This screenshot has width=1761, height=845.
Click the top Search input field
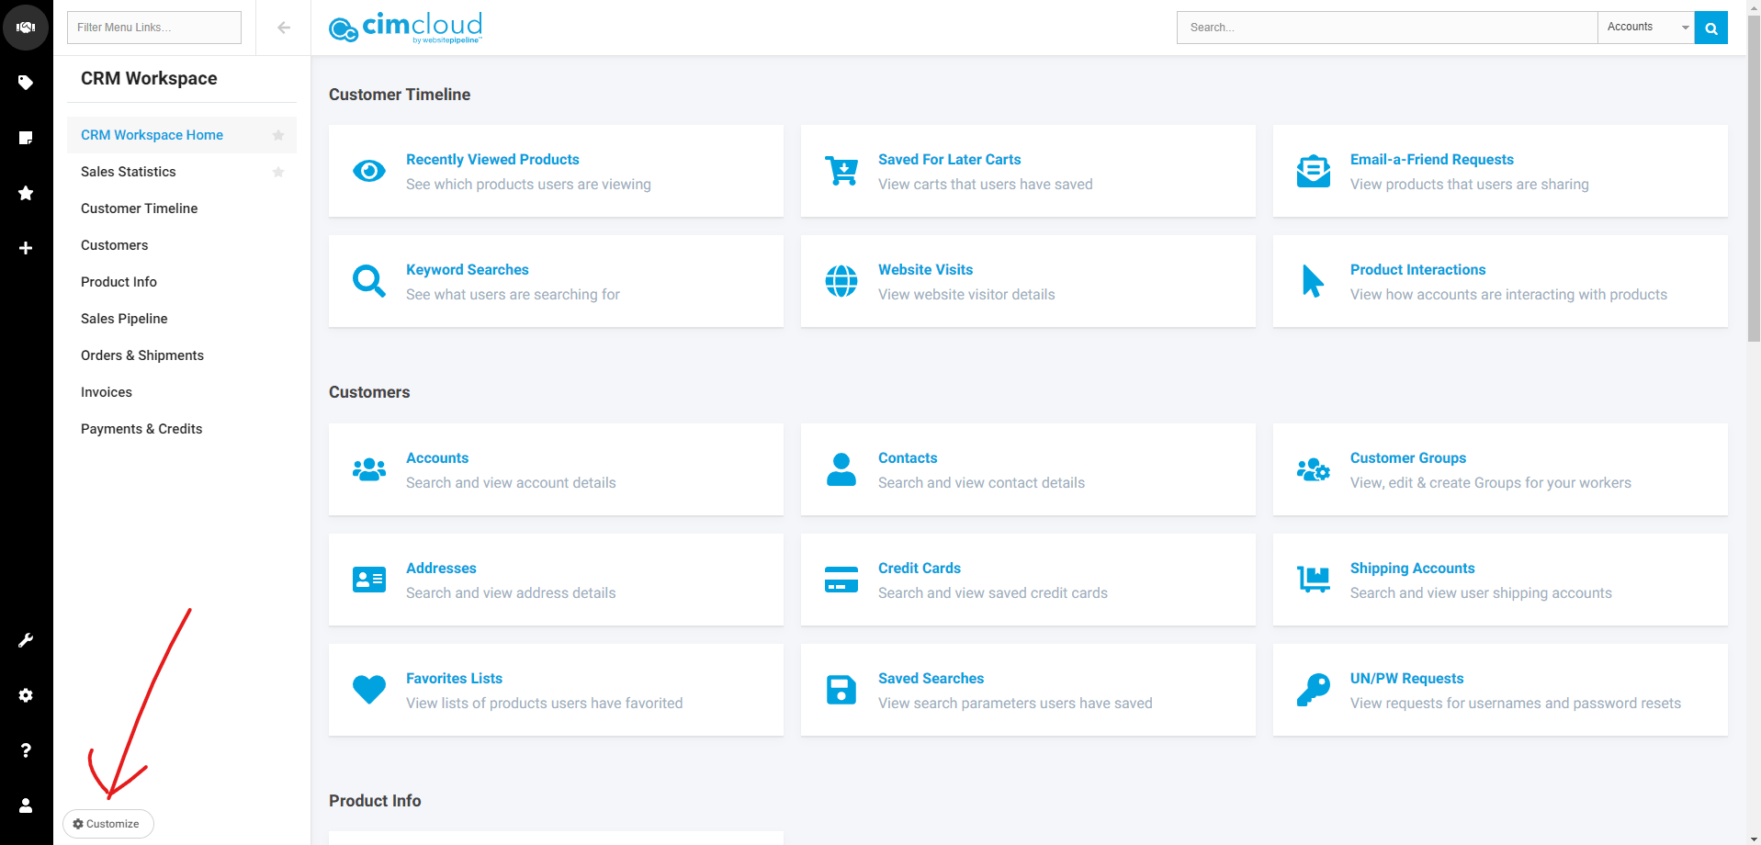[x=1387, y=28]
